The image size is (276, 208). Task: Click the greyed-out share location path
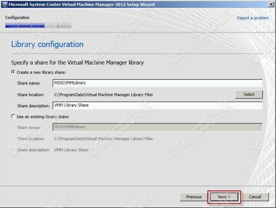click(104, 139)
